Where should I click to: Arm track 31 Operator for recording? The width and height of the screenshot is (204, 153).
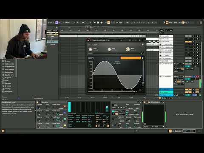(x=197, y=76)
